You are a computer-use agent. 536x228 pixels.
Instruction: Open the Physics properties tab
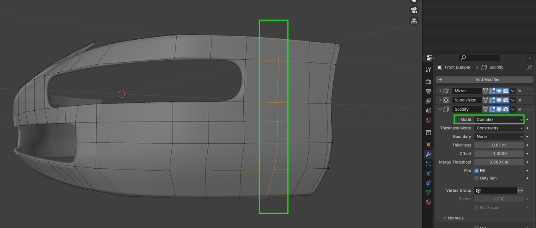428,174
